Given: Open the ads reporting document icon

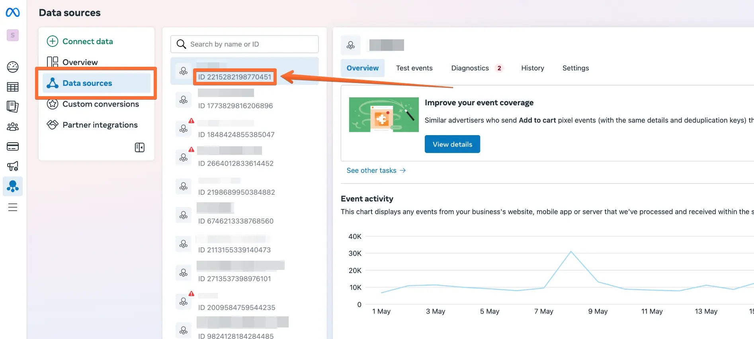Looking at the screenshot, I should coord(13,107).
